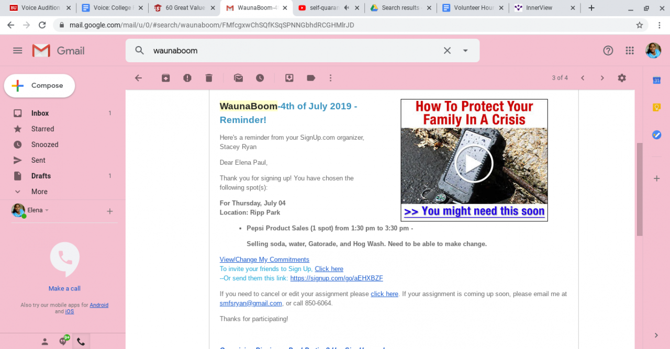
Task: Open the iOS mobile app link
Action: [70, 311]
